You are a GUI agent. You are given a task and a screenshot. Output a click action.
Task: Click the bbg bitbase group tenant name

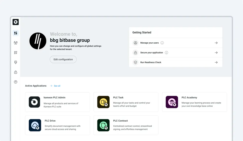pos(70,40)
